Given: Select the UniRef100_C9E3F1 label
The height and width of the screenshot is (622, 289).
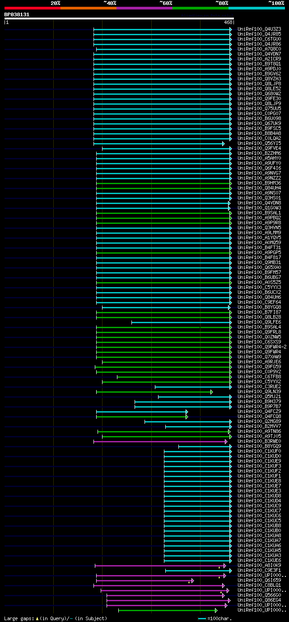Looking at the screenshot, I should tap(259, 570).
